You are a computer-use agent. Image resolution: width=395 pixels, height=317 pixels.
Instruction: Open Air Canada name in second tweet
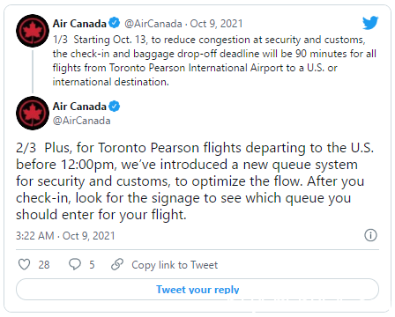[79, 107]
